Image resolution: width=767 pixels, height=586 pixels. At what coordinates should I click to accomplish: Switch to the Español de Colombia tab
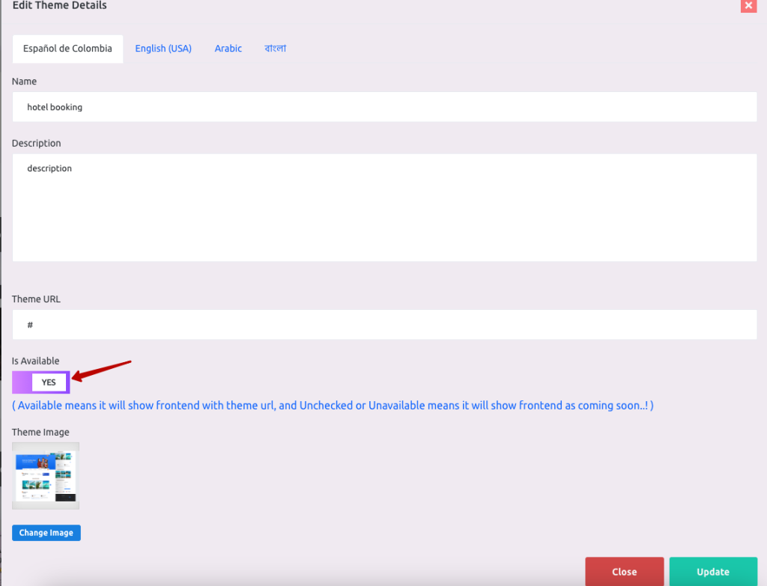point(67,49)
